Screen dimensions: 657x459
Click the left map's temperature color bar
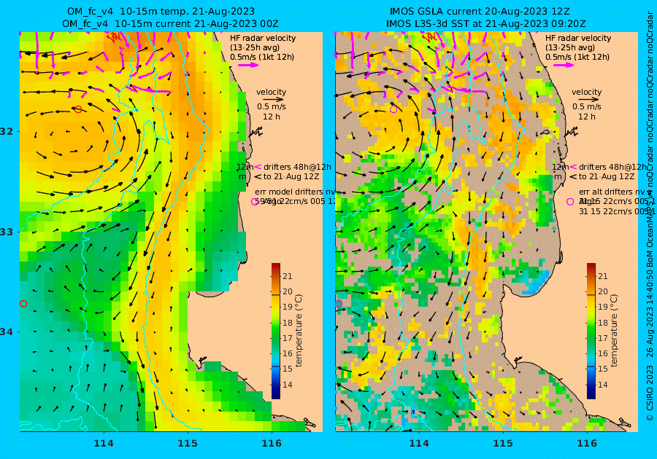[x=276, y=331]
